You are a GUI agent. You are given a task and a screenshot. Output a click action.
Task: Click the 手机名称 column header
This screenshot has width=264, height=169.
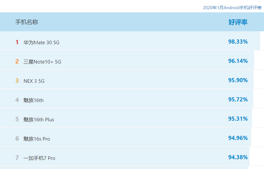pos(27,22)
